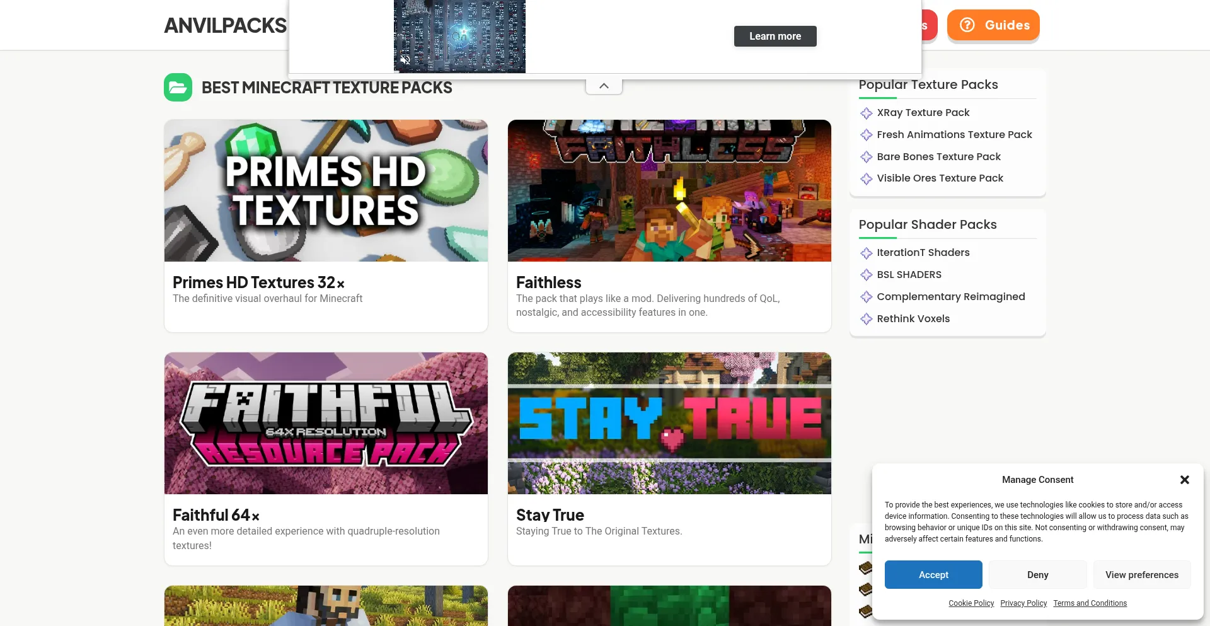Click the green folder icon beside Best Minecraft Texture Packs
Viewport: 1210px width, 626px height.
click(x=178, y=88)
